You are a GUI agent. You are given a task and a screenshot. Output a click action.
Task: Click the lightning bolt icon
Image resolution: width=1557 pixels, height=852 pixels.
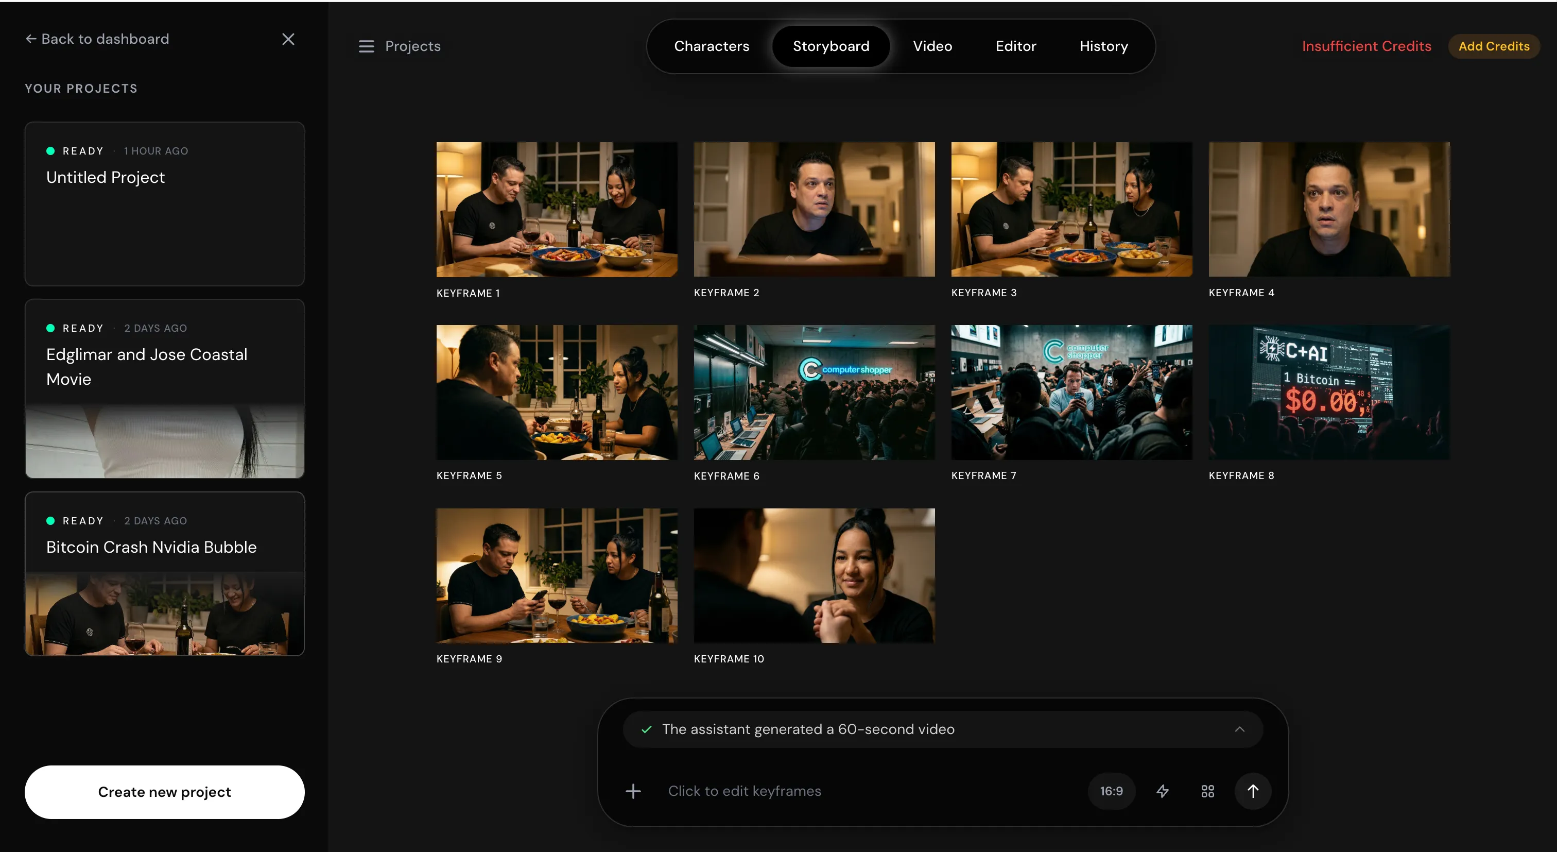point(1162,791)
